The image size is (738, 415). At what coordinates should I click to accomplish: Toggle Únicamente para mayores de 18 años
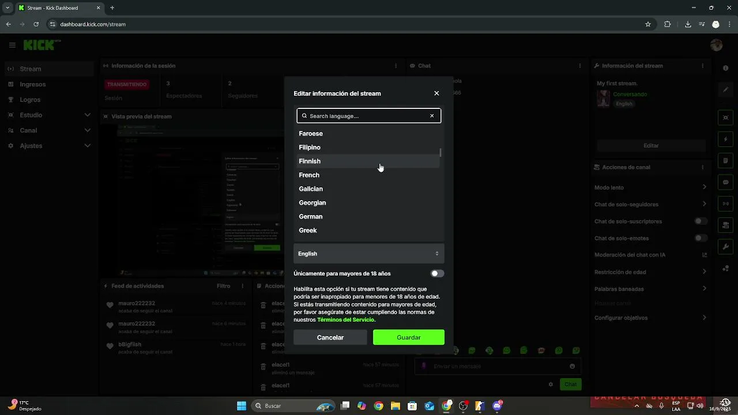point(437,274)
